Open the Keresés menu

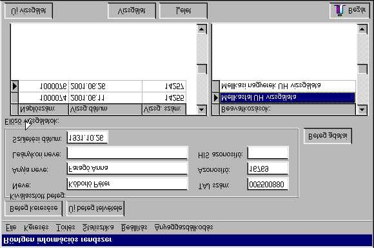pyautogui.click(x=36, y=228)
